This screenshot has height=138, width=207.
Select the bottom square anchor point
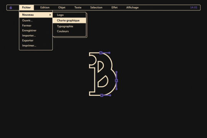(x=102, y=95)
